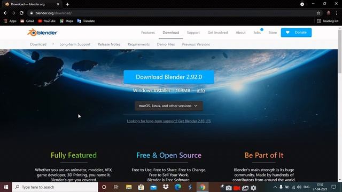
Task: Open the Store menu item
Action: [x=273, y=33]
